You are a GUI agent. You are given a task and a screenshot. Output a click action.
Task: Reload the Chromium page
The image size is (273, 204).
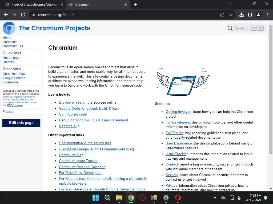(x=23, y=15)
